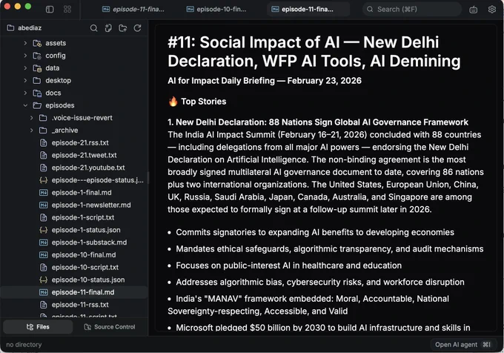Switch to the episode-10-fin... tab
Screen dimensions: 504x353
pos(216,10)
